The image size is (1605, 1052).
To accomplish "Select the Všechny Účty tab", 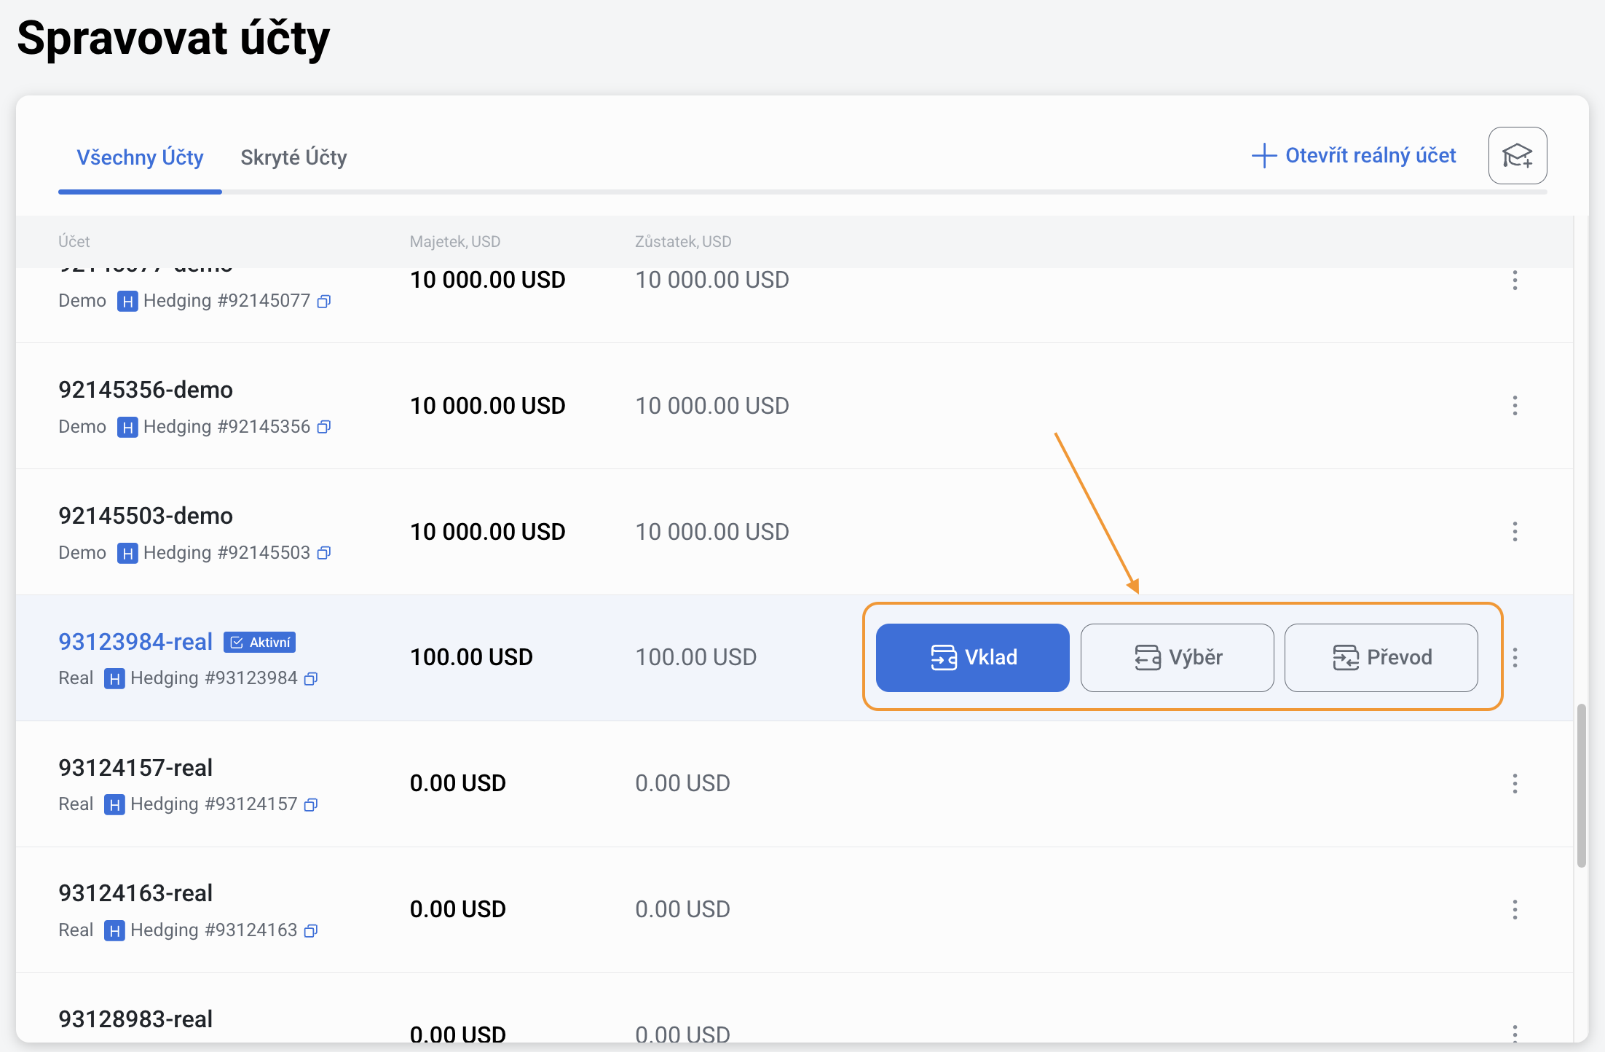I will point(140,157).
